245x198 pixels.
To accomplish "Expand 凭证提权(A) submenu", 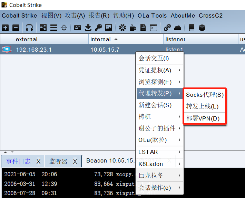I will coord(160,70).
